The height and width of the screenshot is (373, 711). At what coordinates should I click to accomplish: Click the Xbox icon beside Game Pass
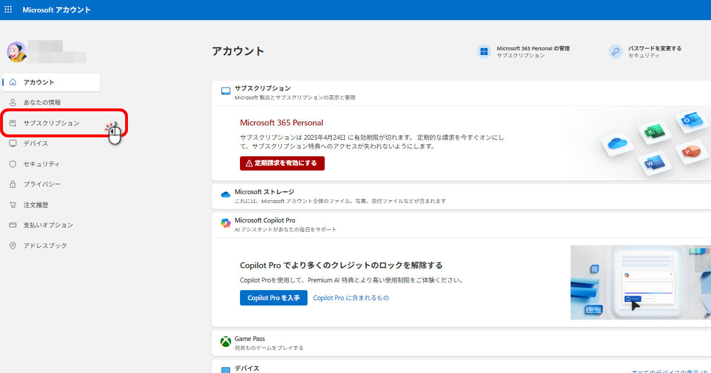(x=225, y=342)
